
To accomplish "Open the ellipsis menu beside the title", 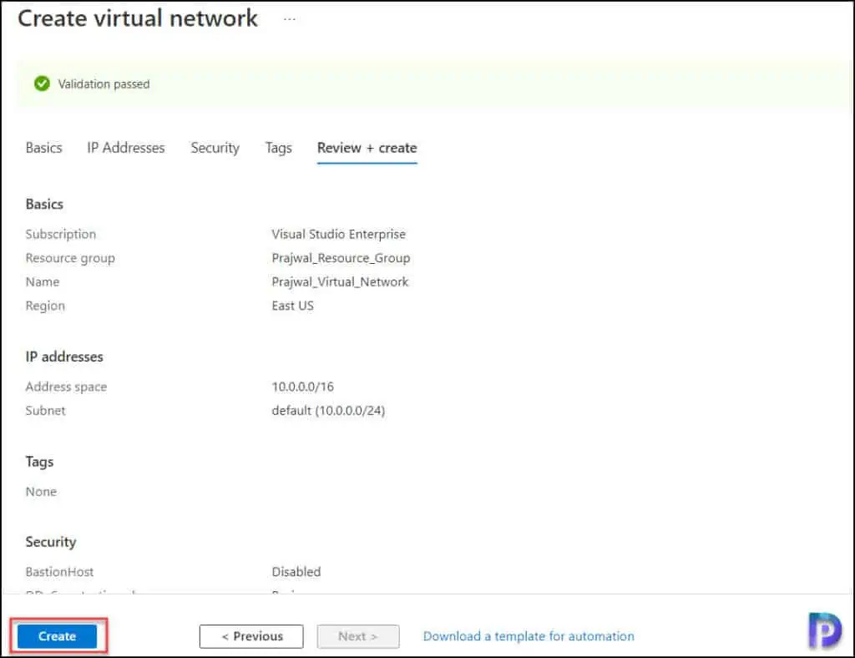I will pyautogui.click(x=290, y=19).
